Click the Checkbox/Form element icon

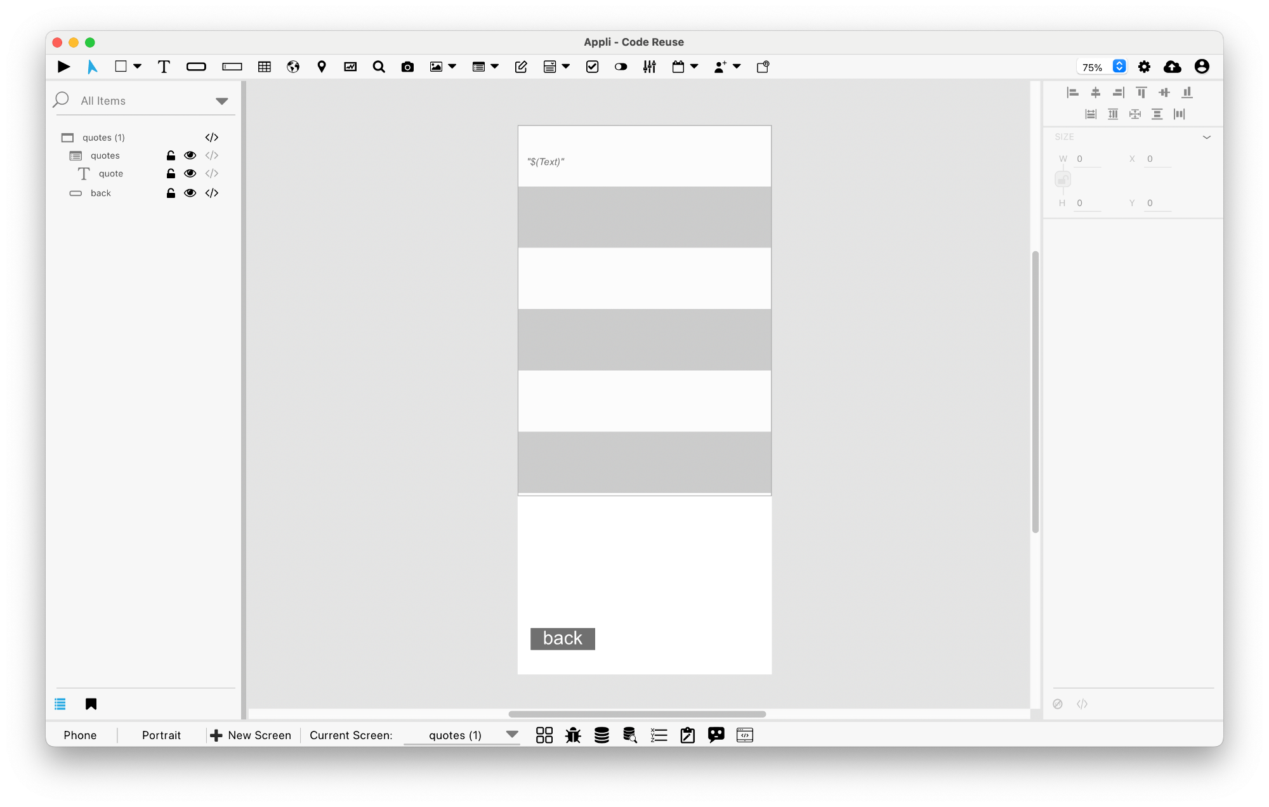591,67
